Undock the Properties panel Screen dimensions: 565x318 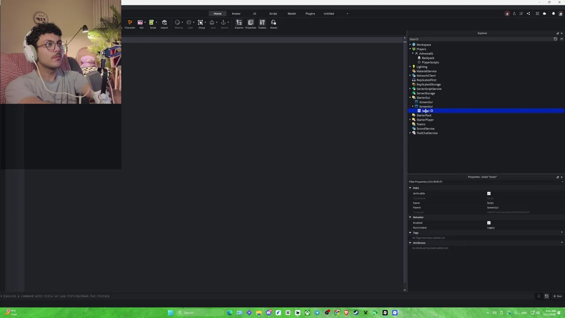(x=557, y=177)
